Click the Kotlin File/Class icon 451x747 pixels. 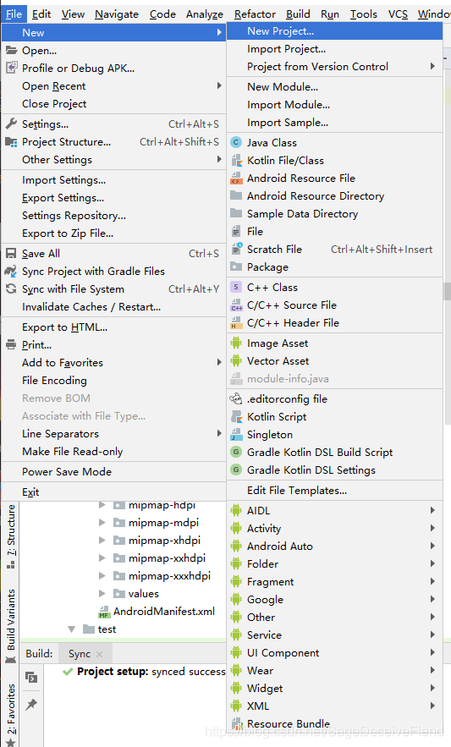(236, 161)
